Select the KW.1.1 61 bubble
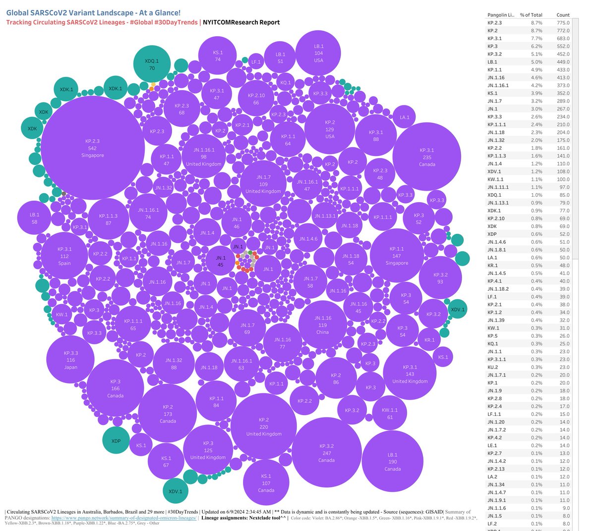Viewport: 595px width, 531px height. pyautogui.click(x=390, y=414)
